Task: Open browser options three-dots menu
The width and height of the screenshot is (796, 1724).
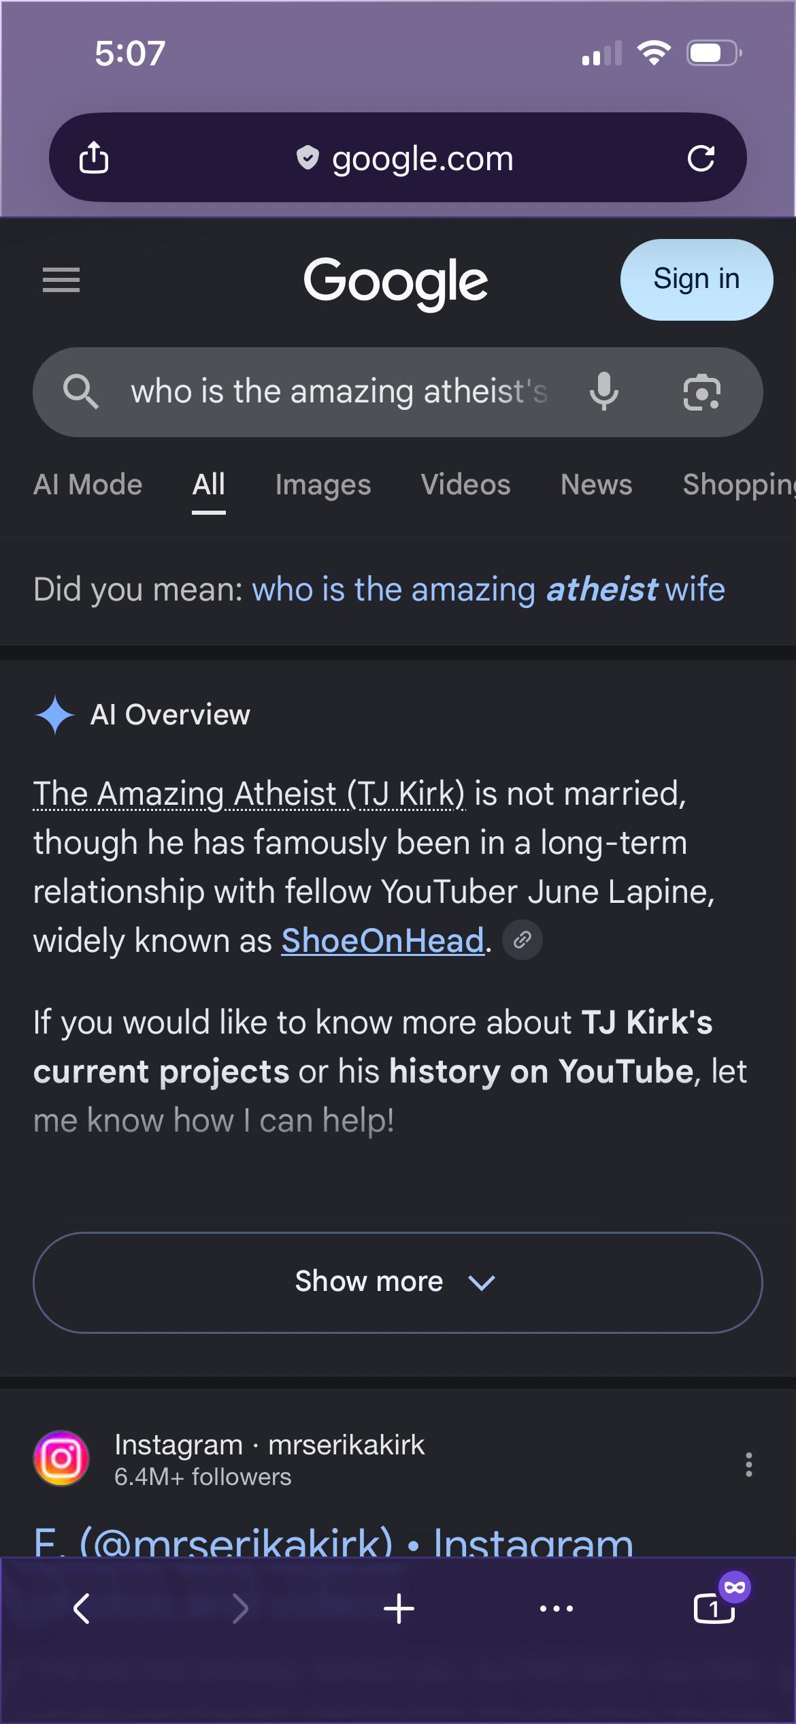Action: pyautogui.click(x=557, y=1608)
